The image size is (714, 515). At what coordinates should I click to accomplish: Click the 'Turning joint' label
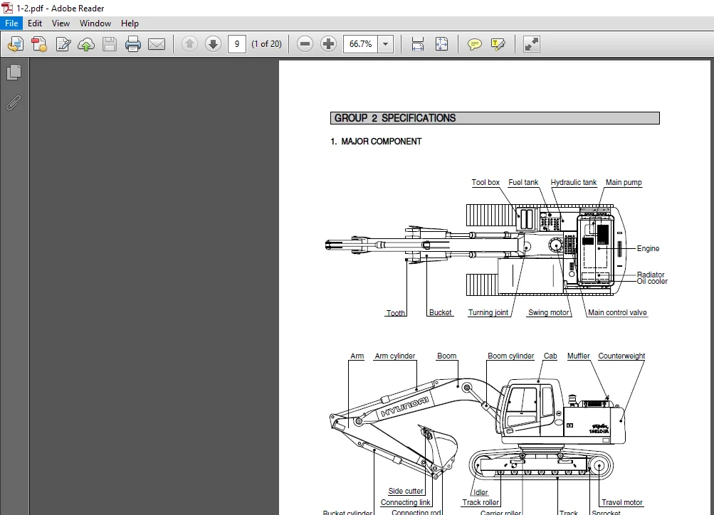[488, 312]
